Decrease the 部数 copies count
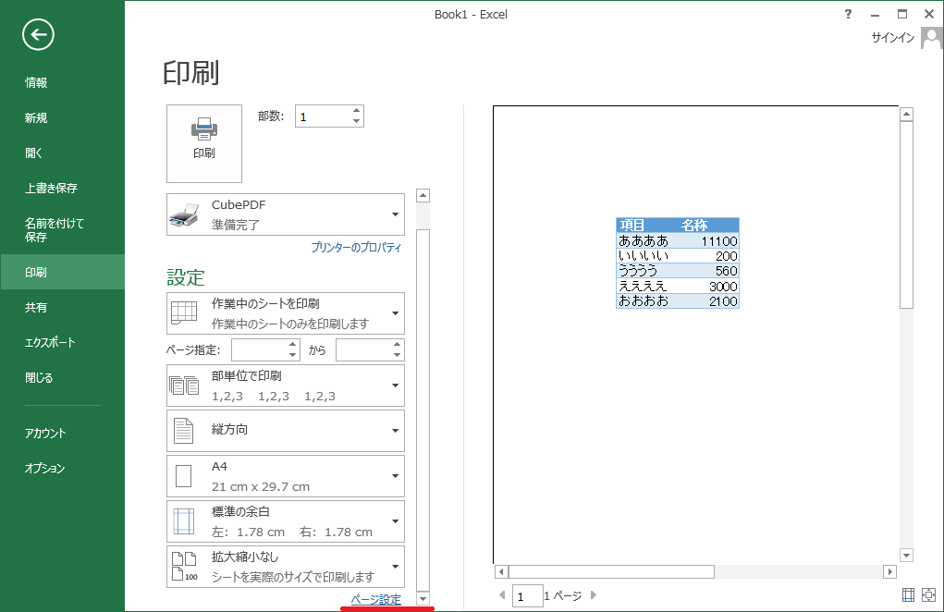The height and width of the screenshot is (612, 944). point(356,121)
